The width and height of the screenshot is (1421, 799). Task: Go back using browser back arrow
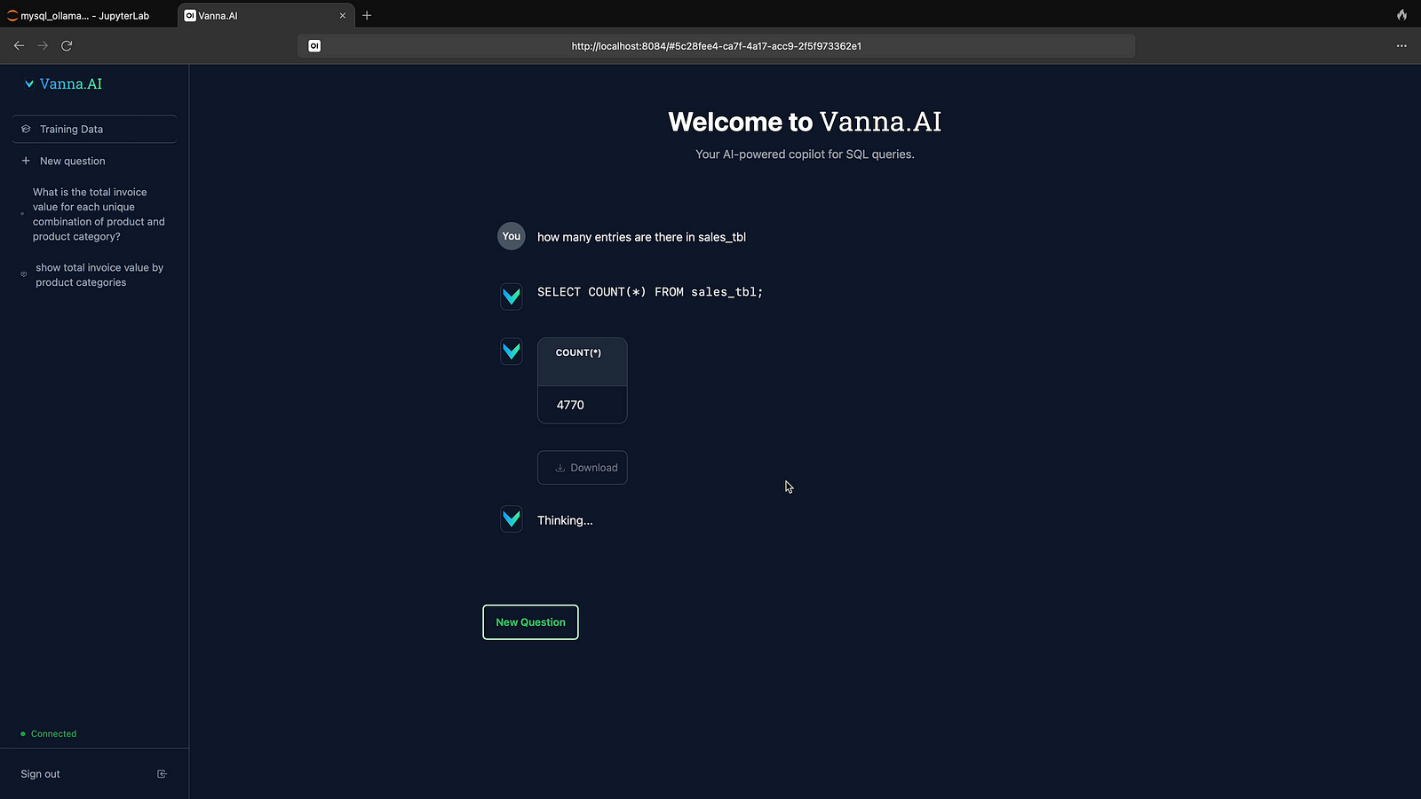click(x=19, y=45)
